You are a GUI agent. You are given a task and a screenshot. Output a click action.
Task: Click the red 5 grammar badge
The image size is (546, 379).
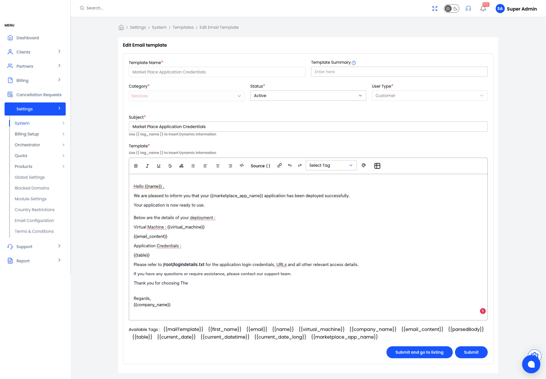tap(483, 311)
